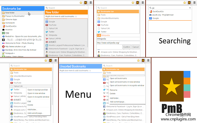Choose Open in incognito window from Yahoo! UK menu

coord(38,97)
